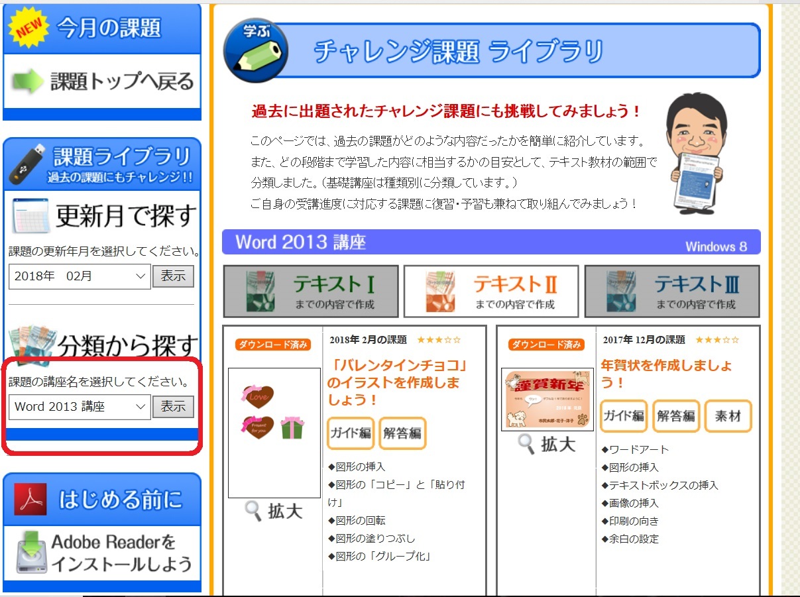Click the yellow NEW starburst badge
The width and height of the screenshot is (800, 597).
[x=27, y=28]
